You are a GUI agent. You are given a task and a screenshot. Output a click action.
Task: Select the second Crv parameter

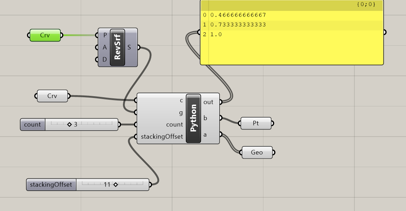click(x=52, y=96)
